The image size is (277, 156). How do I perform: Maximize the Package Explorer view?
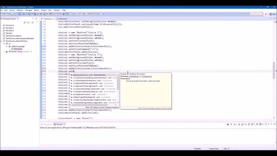click(36, 18)
